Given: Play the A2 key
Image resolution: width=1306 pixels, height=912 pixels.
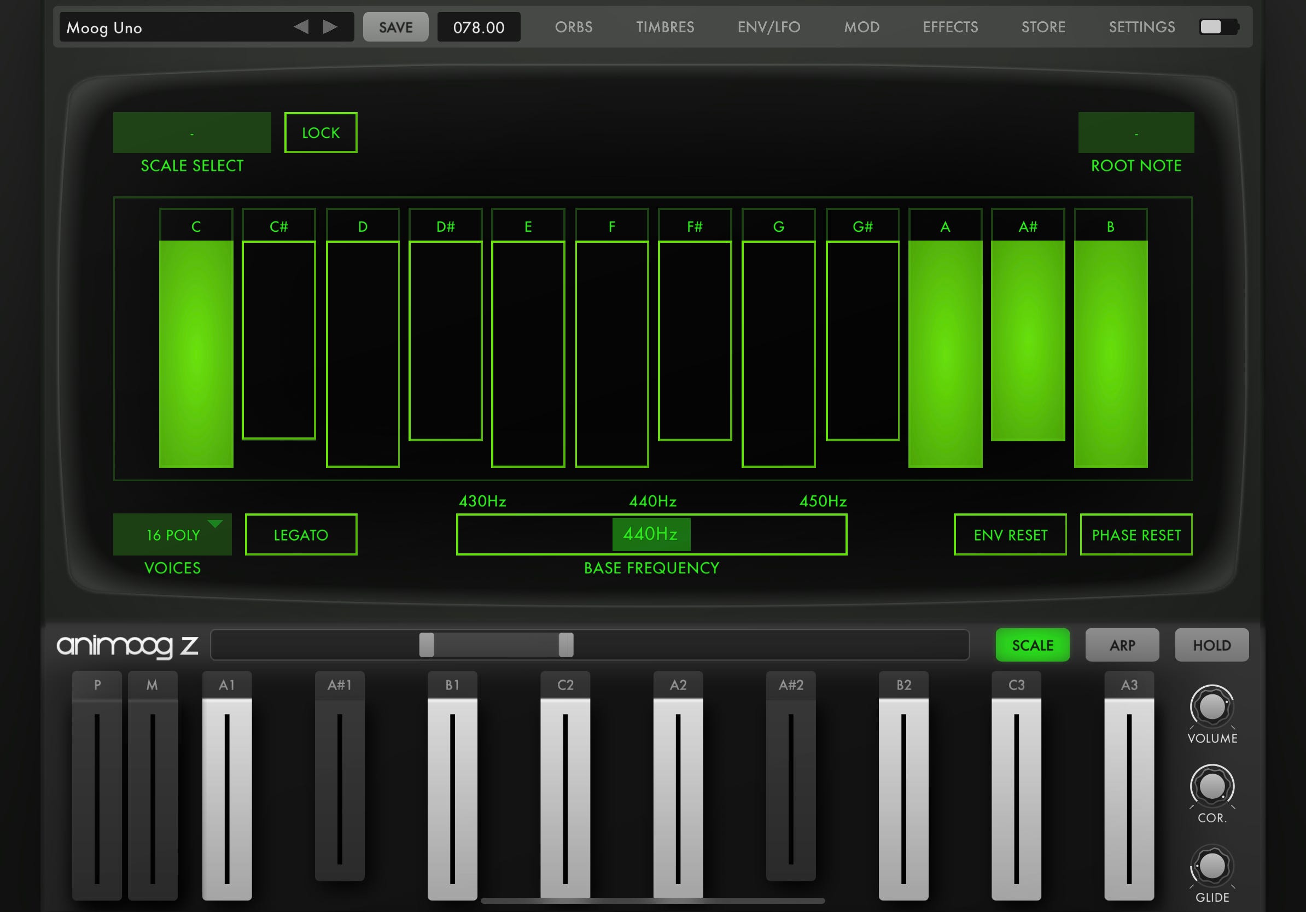Looking at the screenshot, I should (x=678, y=785).
